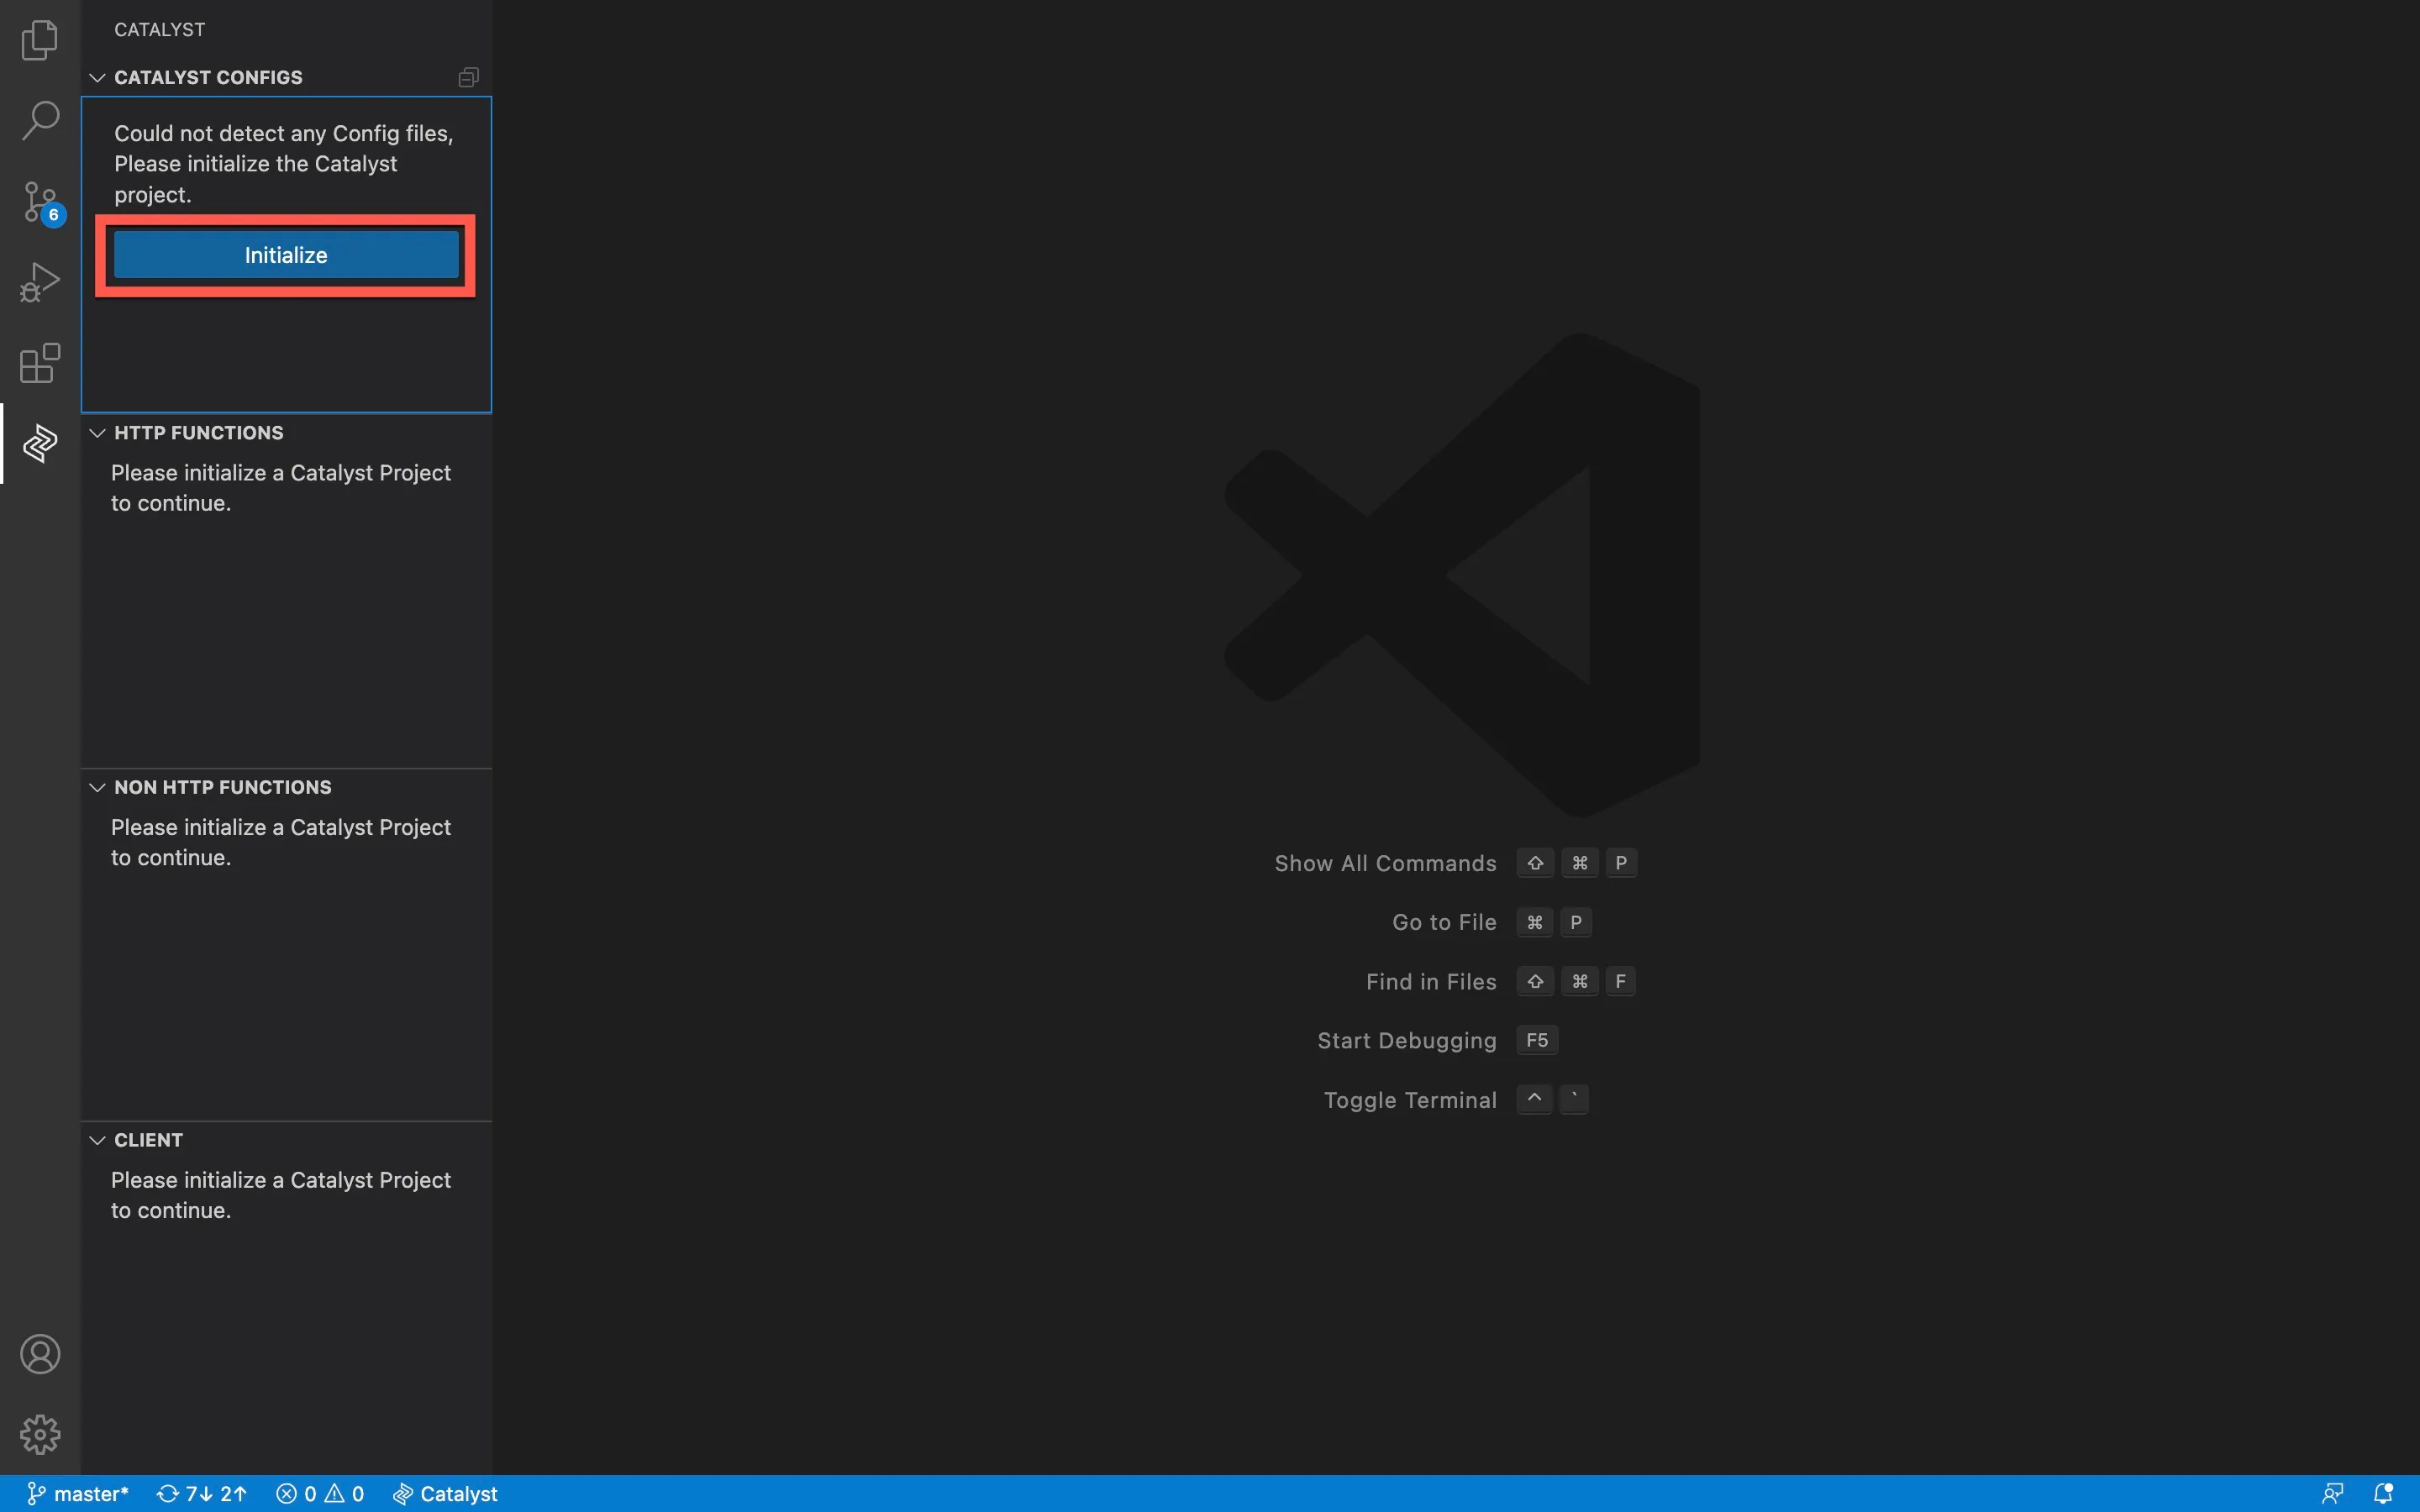Collapse the HTTP Functions section

tap(97, 433)
